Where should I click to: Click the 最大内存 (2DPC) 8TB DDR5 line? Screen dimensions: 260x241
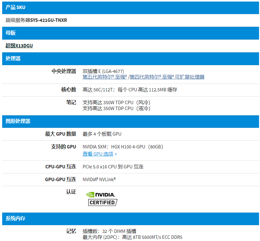[x=132, y=237]
